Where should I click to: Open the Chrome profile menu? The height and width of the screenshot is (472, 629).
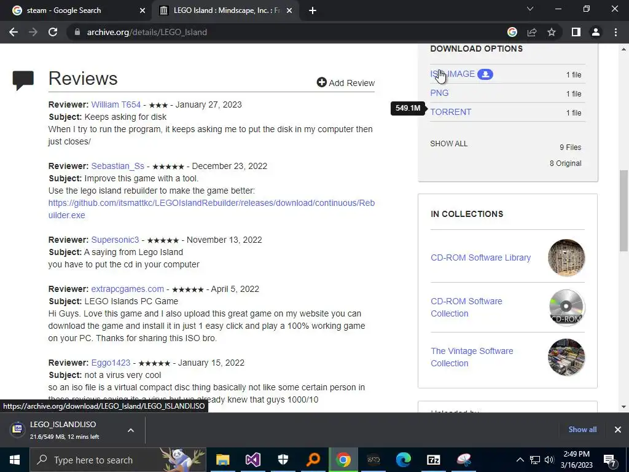point(596,32)
